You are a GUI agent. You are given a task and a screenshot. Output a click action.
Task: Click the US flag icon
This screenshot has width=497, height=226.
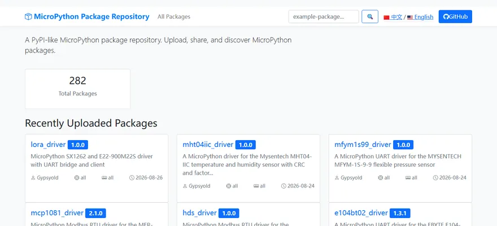410,18
